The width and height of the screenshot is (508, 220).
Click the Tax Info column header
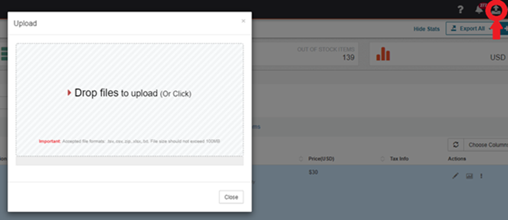point(399,159)
